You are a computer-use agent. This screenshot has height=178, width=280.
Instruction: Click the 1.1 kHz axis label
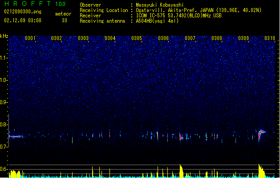pos(4,58)
